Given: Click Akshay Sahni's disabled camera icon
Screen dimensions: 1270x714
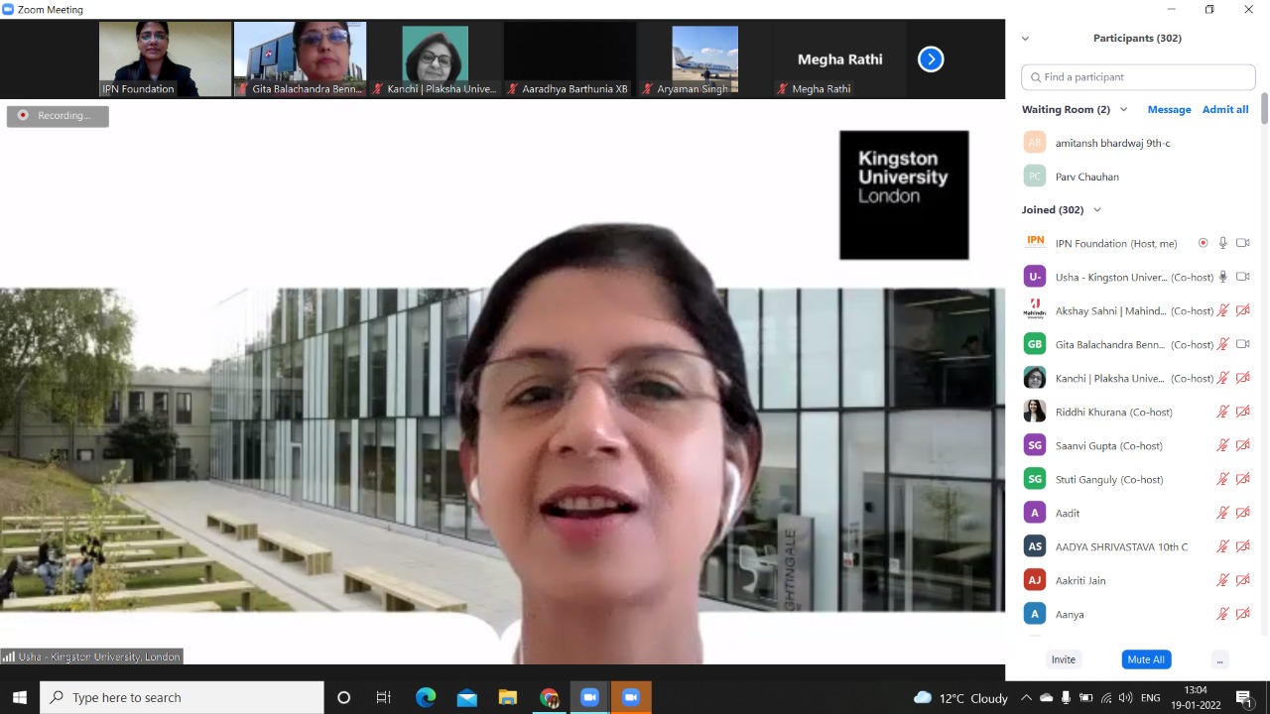Looking at the screenshot, I should pyautogui.click(x=1242, y=310).
